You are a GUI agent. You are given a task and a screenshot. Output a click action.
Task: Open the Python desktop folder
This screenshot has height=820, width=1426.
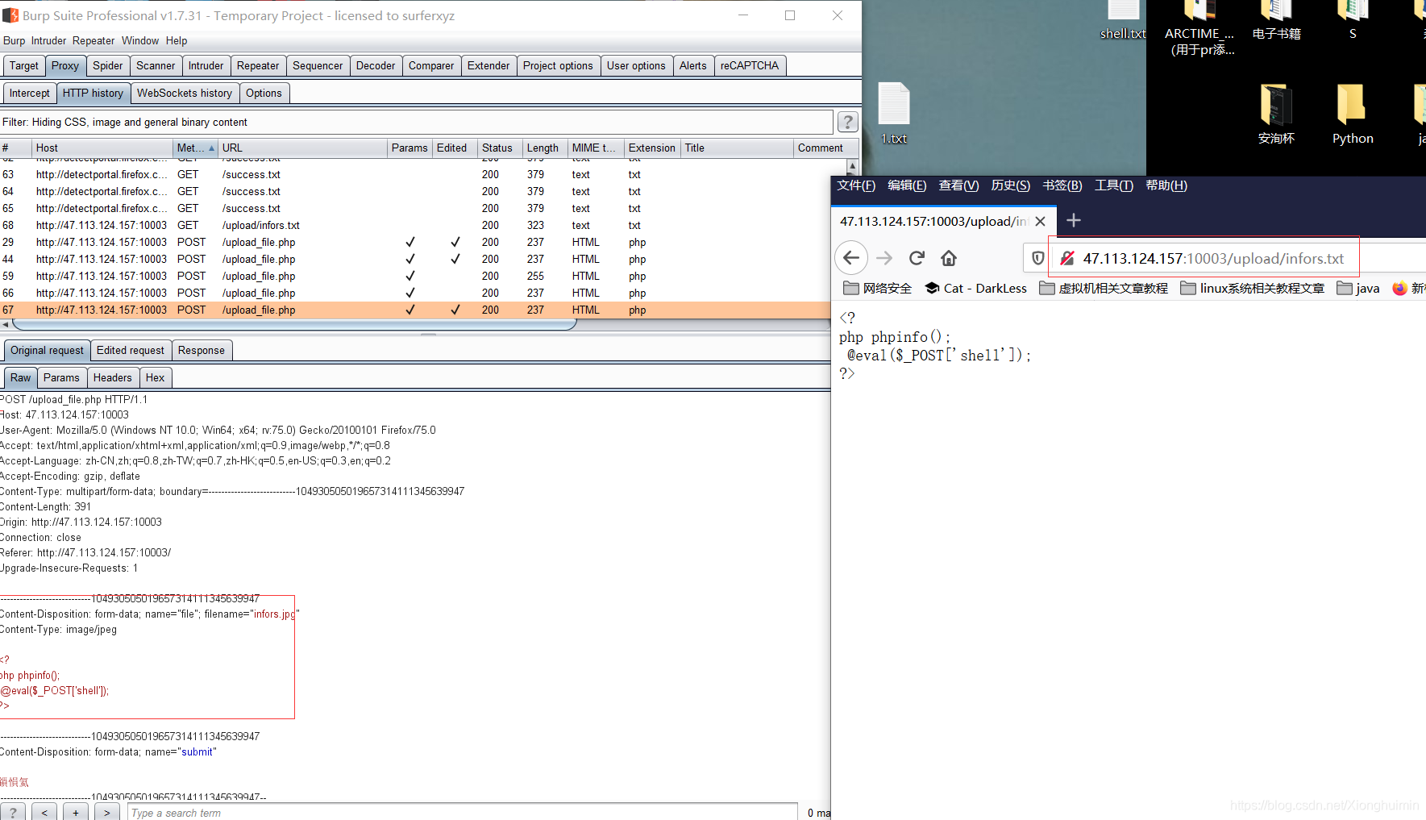[1353, 114]
